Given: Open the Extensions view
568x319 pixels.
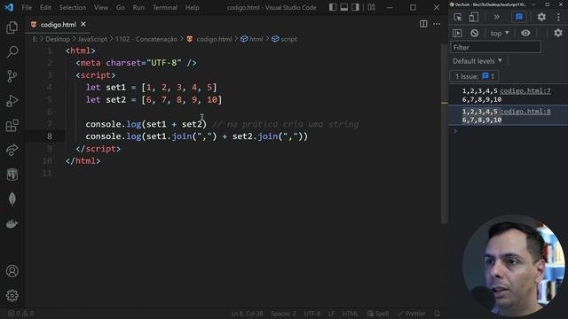Looking at the screenshot, I should pyautogui.click(x=12, y=126).
